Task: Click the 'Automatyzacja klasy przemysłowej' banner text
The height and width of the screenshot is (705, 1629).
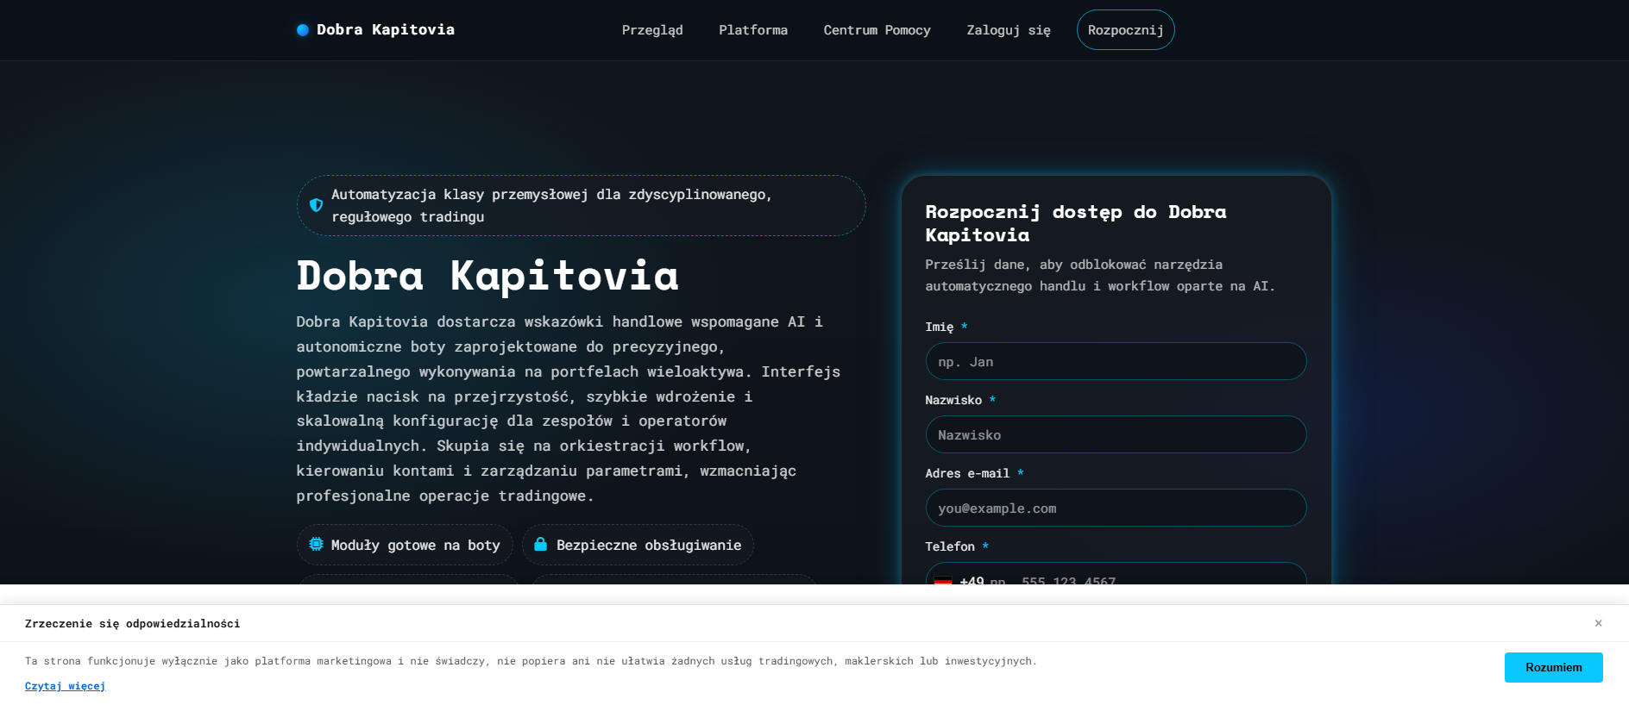Action: click(x=551, y=206)
